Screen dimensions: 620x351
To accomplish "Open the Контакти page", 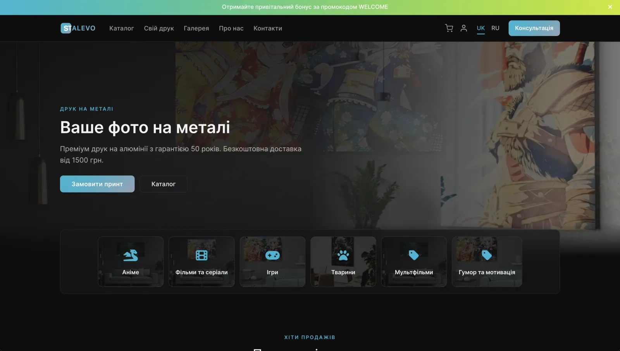I will (268, 28).
